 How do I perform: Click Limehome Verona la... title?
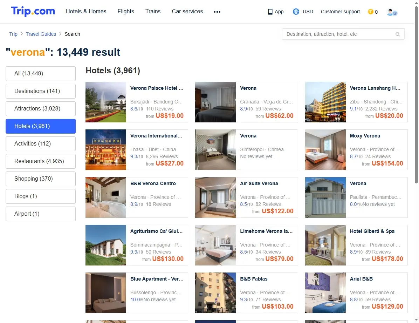[266, 231]
